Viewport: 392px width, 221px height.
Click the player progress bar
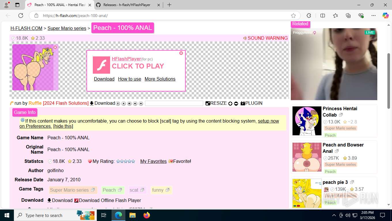point(174,103)
